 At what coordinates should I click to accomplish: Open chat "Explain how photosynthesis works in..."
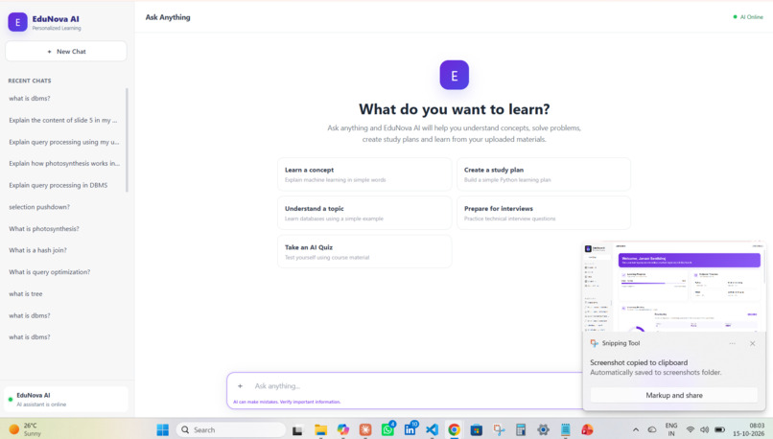(x=64, y=164)
